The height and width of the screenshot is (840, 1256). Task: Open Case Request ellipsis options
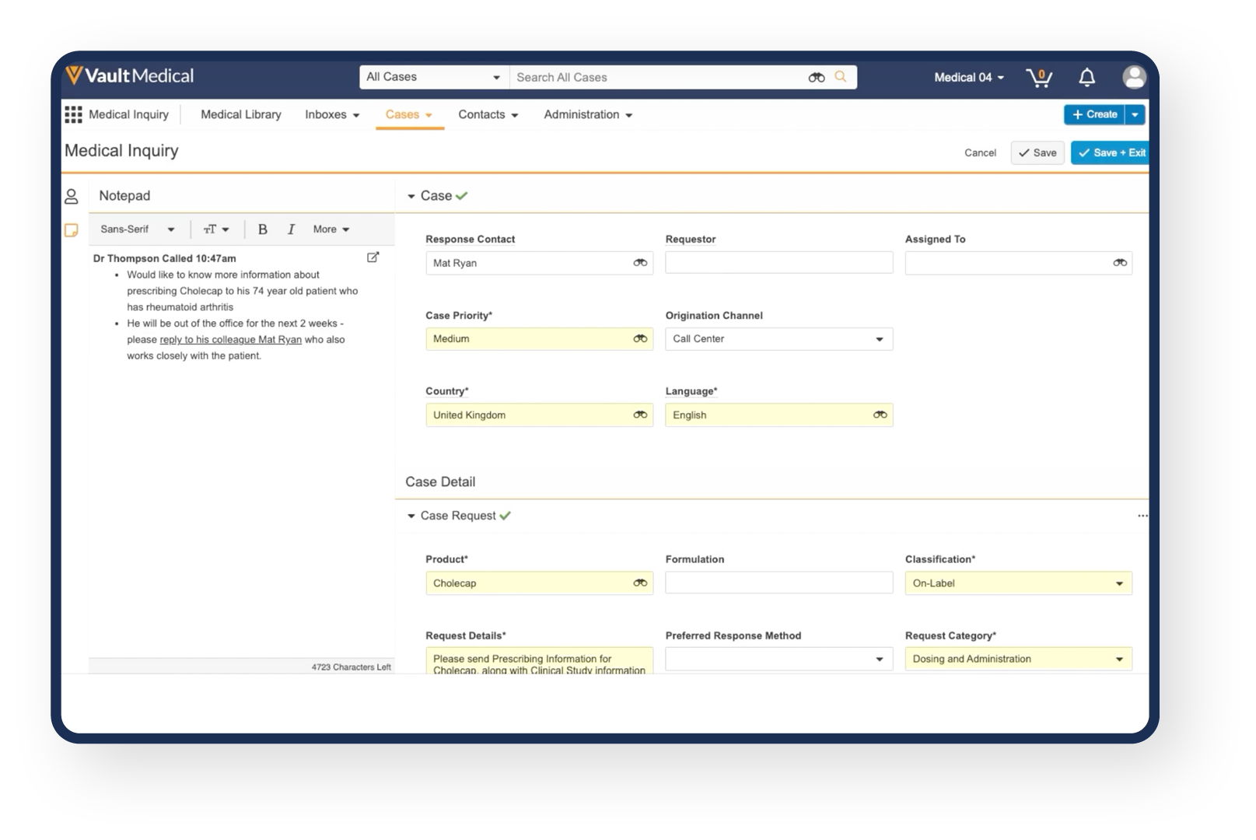point(1142,516)
